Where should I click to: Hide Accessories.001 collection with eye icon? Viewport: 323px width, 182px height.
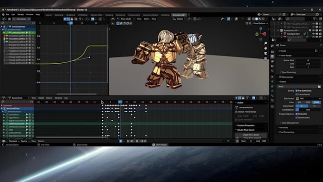pyautogui.click(x=313, y=30)
